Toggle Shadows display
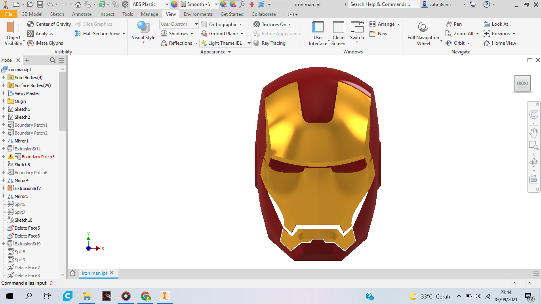The width and height of the screenshot is (541, 304). point(174,34)
